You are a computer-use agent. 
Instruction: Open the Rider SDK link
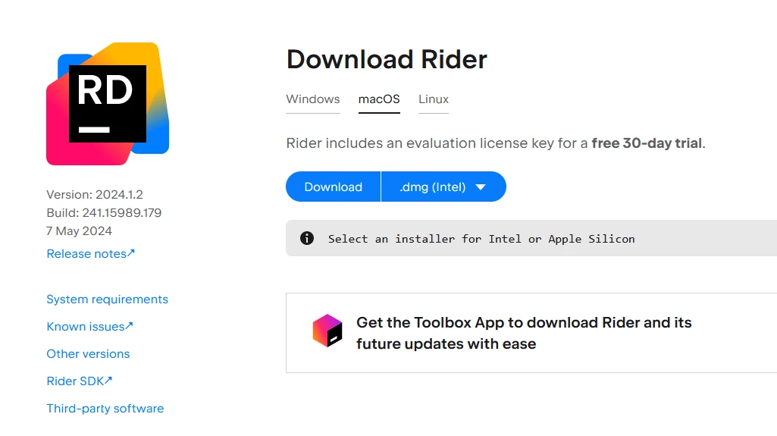[74, 381]
